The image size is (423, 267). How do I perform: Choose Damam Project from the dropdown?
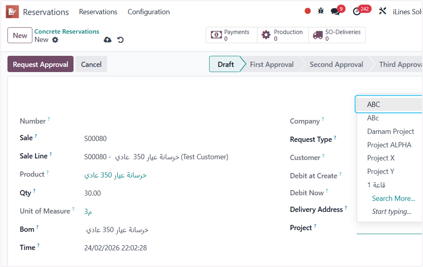pos(389,131)
